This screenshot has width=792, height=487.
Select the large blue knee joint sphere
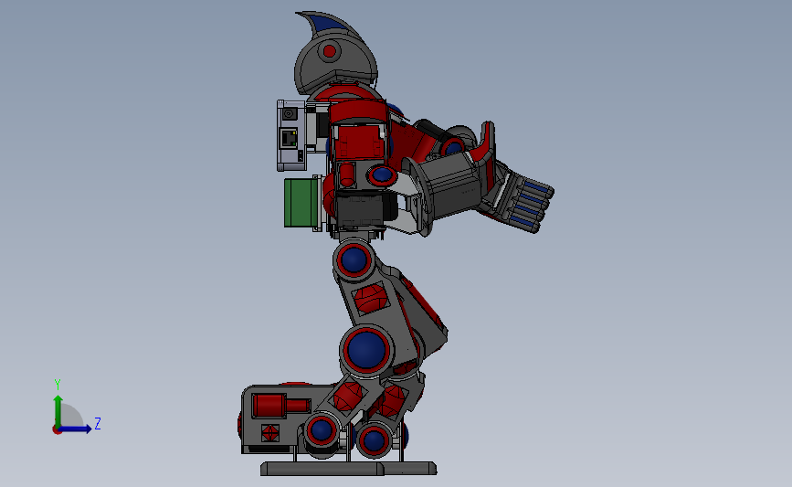pyautogui.click(x=366, y=350)
